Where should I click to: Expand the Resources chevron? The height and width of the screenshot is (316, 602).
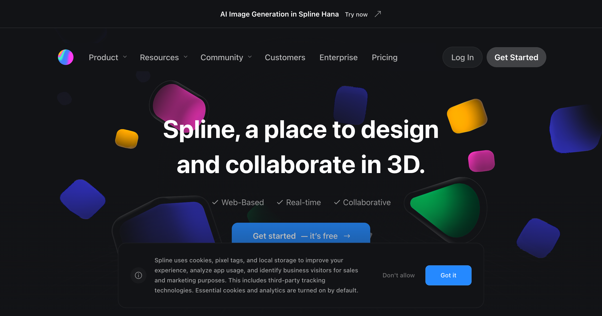(x=186, y=57)
